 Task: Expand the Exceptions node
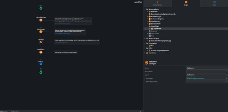[x=145, y=53]
